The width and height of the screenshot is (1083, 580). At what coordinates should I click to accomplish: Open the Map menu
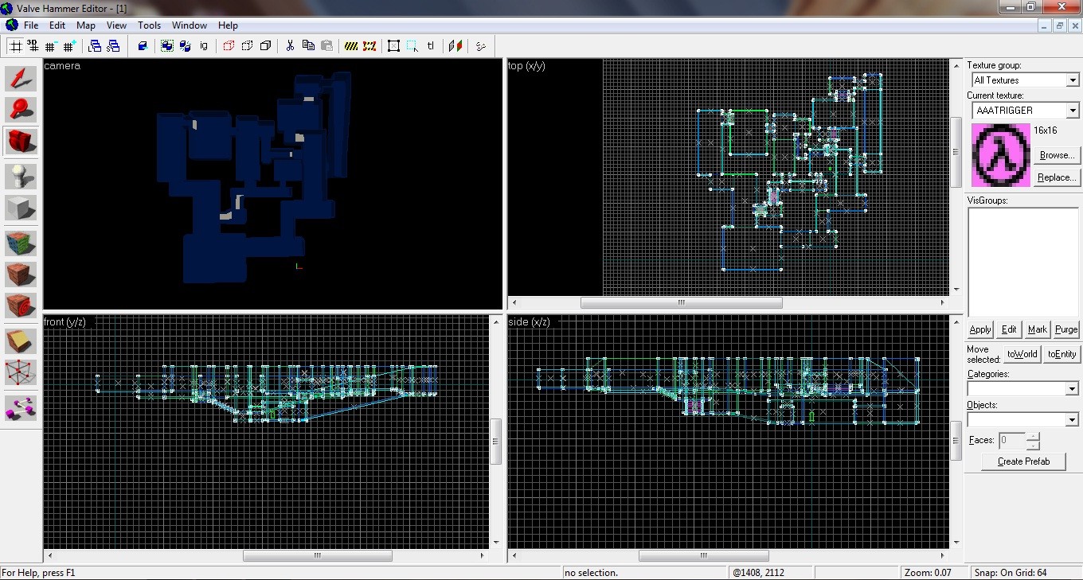(x=85, y=25)
